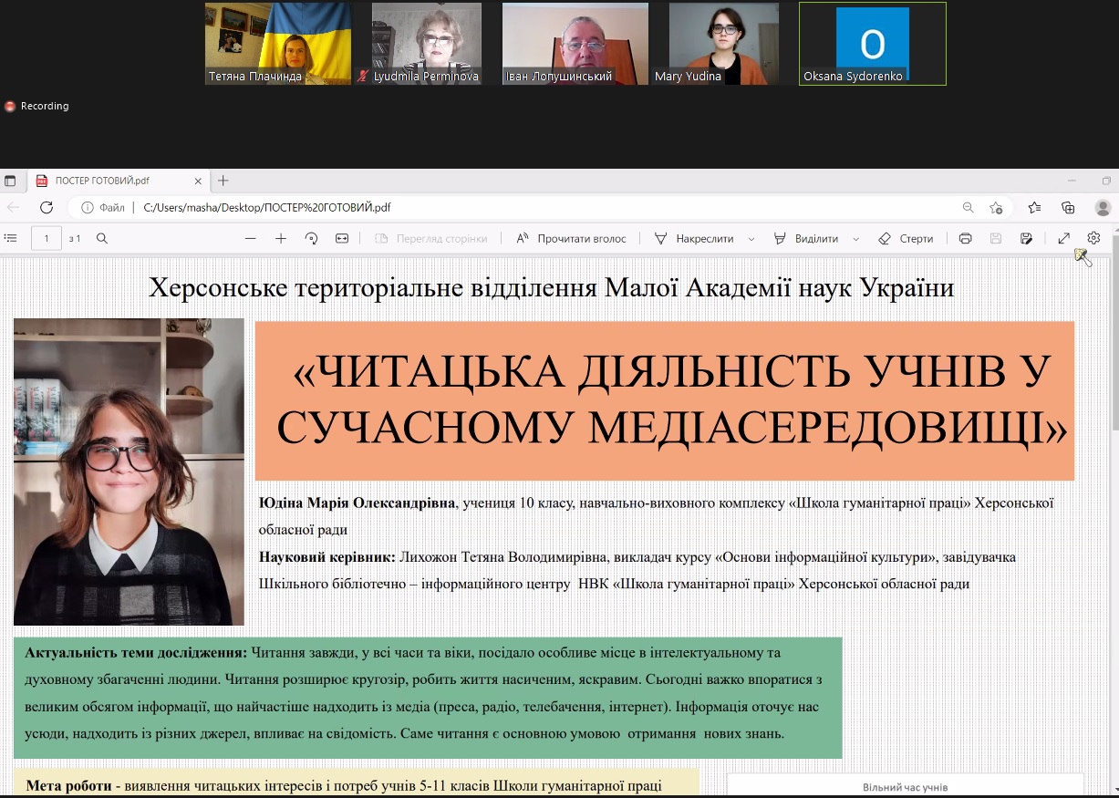Toggle the PDF table of contents
1119x798 pixels.
[x=11, y=238]
